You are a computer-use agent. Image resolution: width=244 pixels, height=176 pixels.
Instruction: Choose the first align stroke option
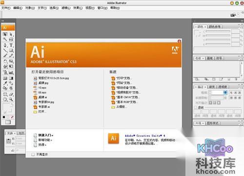pyautogui.click(x=210, y=103)
